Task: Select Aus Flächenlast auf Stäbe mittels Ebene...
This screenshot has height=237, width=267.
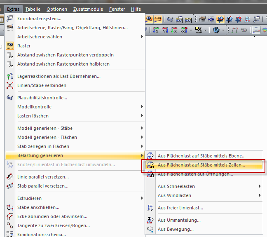Action: coord(204,156)
